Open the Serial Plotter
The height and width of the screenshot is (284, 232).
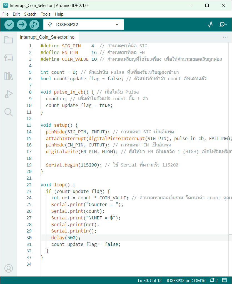(x=210, y=25)
